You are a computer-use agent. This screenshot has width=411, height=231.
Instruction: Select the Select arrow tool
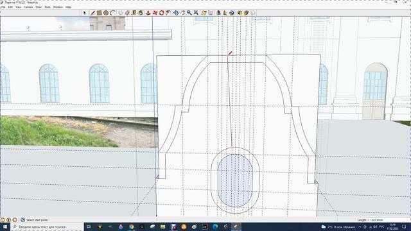tap(84, 13)
